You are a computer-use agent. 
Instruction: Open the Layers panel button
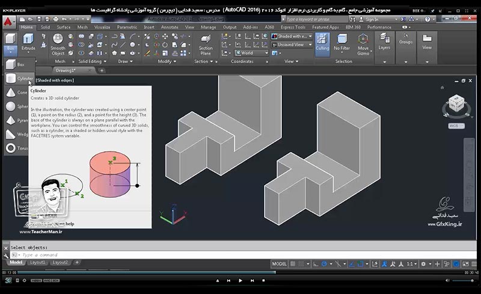(x=384, y=41)
